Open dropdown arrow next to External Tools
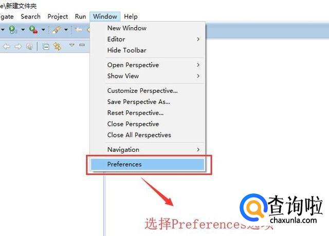This screenshot has width=329, height=236. coord(66,30)
